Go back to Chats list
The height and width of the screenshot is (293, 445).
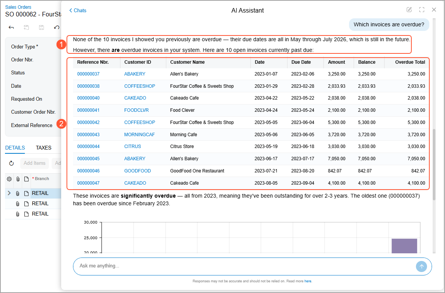coord(78,10)
